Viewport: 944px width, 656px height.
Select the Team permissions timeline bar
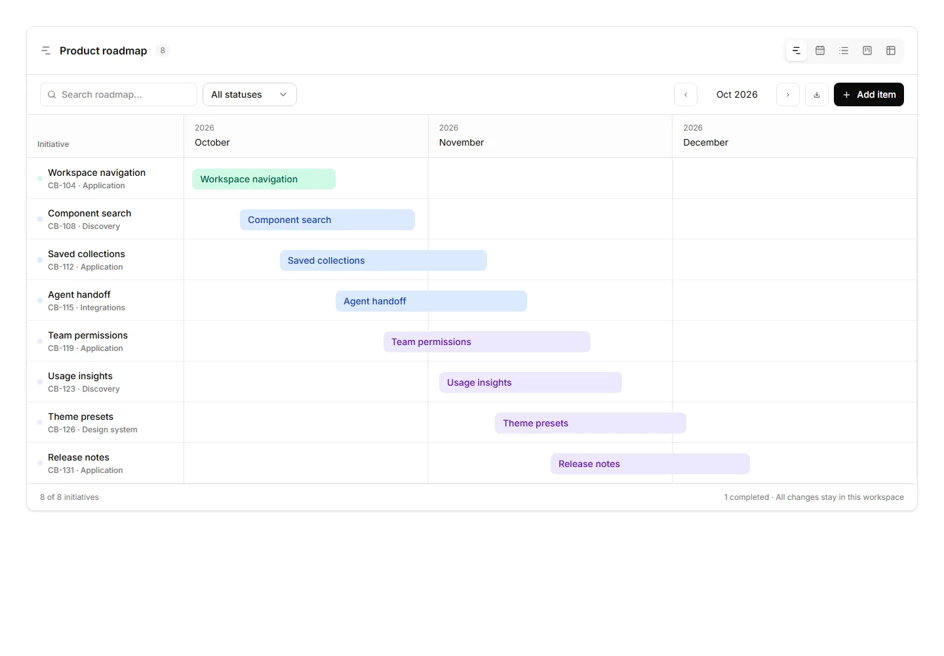pos(486,342)
